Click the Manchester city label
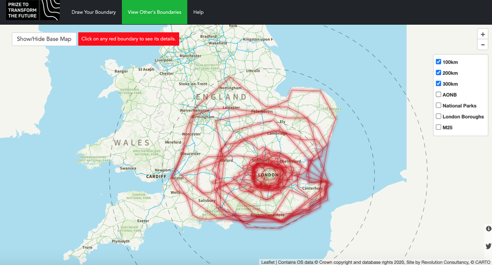 click(x=190, y=56)
